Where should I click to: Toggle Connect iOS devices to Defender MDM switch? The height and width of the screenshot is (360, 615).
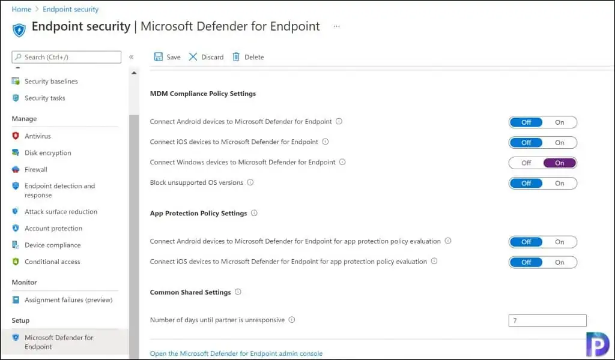[x=543, y=143]
